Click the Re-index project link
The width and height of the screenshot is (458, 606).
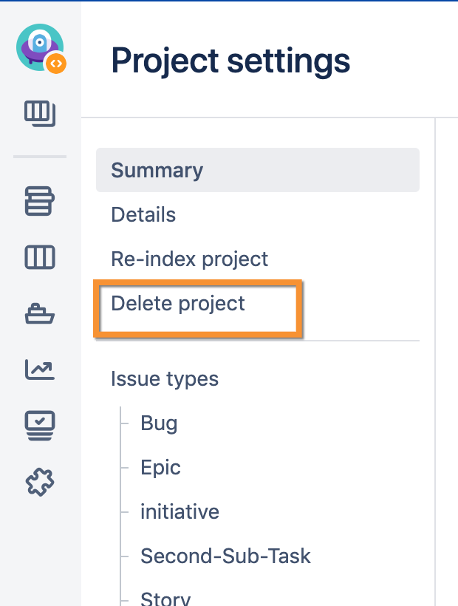point(189,259)
